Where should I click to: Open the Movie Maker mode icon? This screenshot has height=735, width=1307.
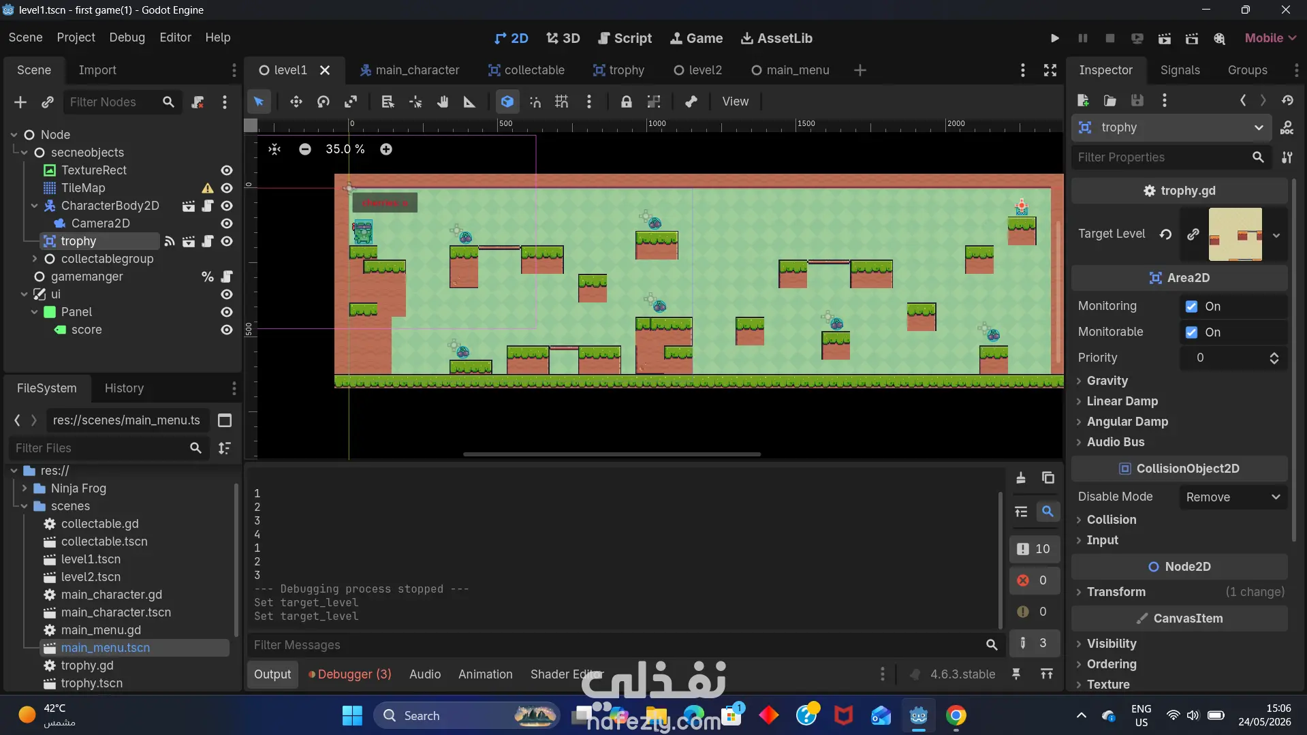point(1219,38)
